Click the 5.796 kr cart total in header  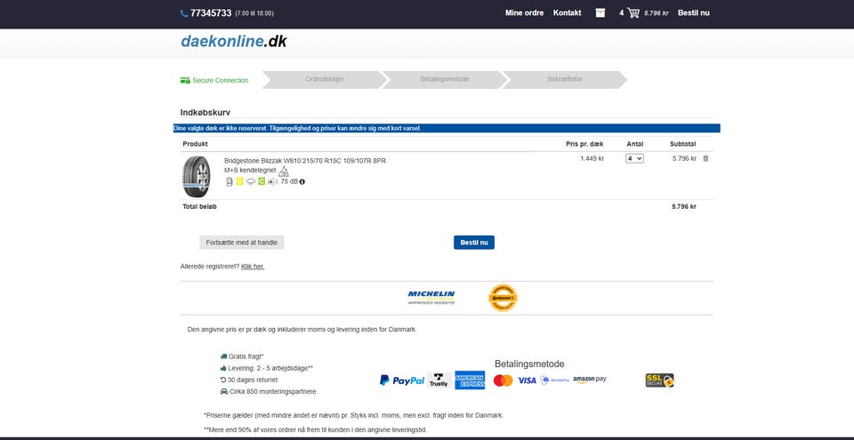coord(657,13)
